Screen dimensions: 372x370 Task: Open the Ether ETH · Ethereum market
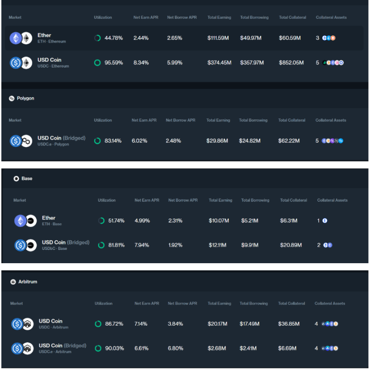tap(44, 36)
